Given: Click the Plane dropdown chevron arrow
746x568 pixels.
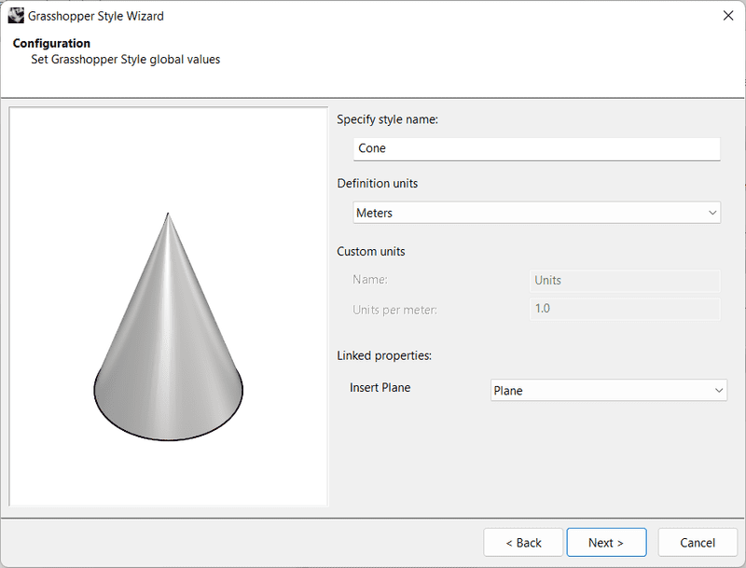Looking at the screenshot, I should [x=718, y=390].
